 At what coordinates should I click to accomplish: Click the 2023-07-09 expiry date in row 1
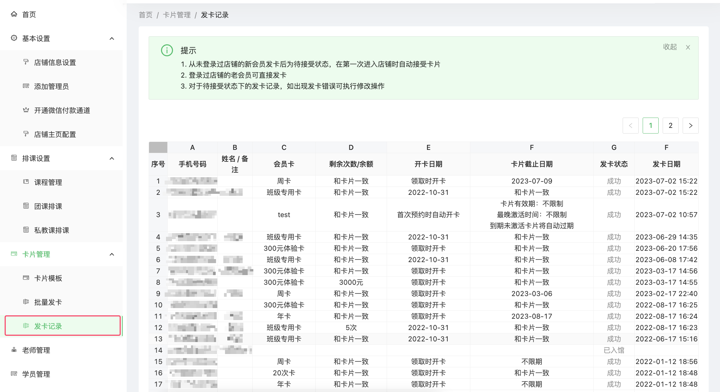[532, 181]
